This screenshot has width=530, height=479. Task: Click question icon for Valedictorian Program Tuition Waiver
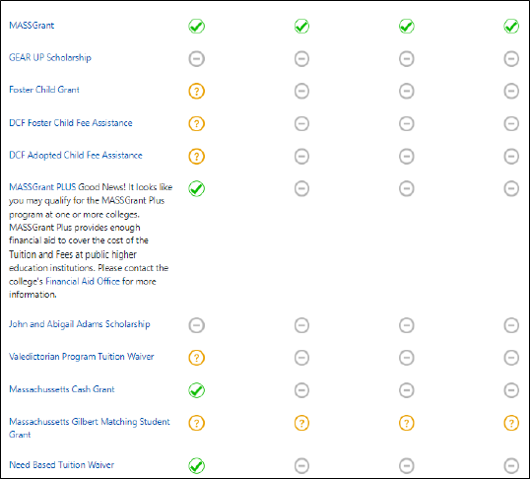(196, 358)
